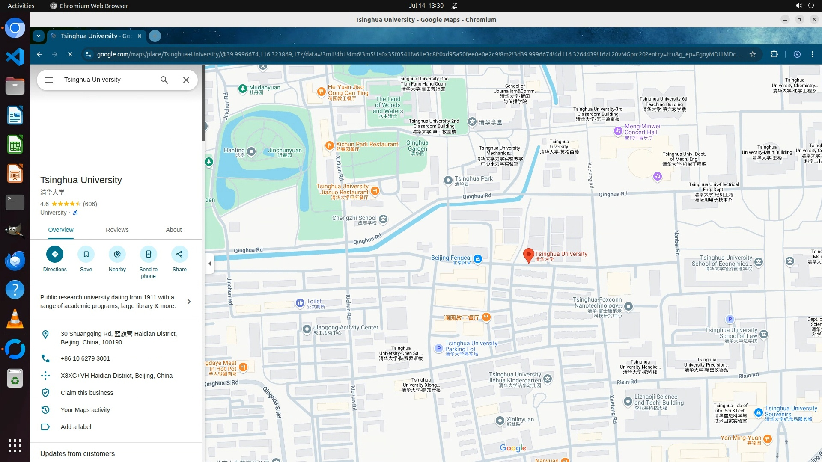Click the Tsinghua University search field

tap(107, 80)
